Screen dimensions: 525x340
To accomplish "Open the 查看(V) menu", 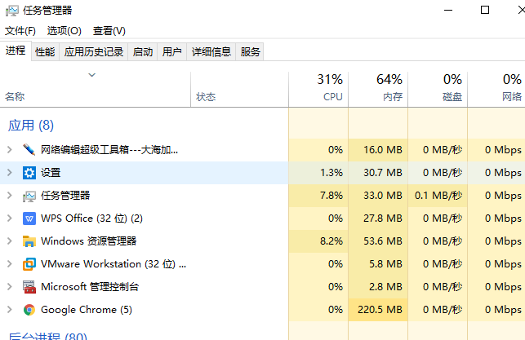I will click(109, 31).
